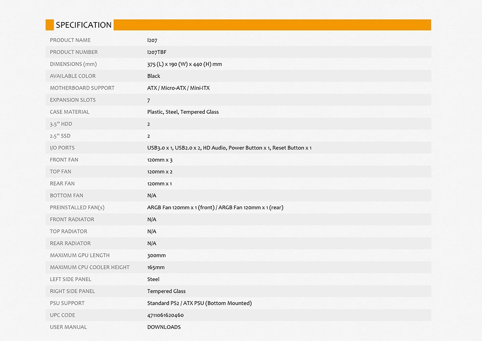Select the "REAR FAN" label
This screenshot has height=341, width=482.
coord(62,184)
